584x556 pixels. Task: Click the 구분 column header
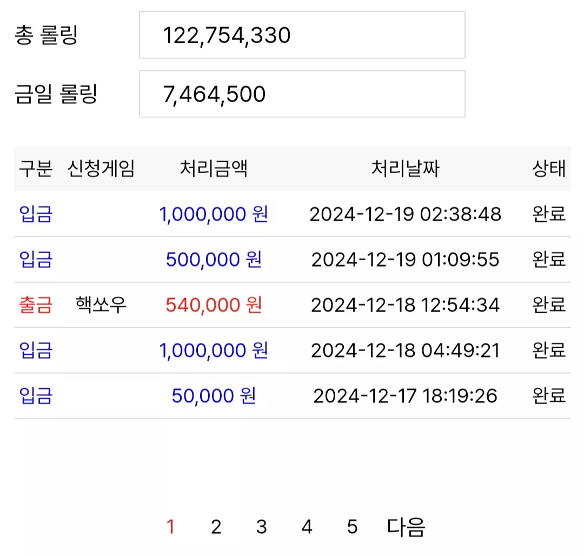pos(36,168)
